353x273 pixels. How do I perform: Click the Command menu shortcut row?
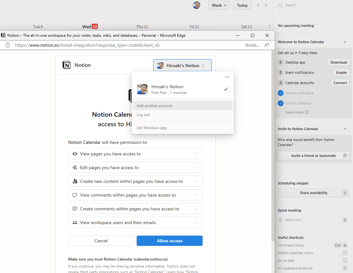pos(313,245)
